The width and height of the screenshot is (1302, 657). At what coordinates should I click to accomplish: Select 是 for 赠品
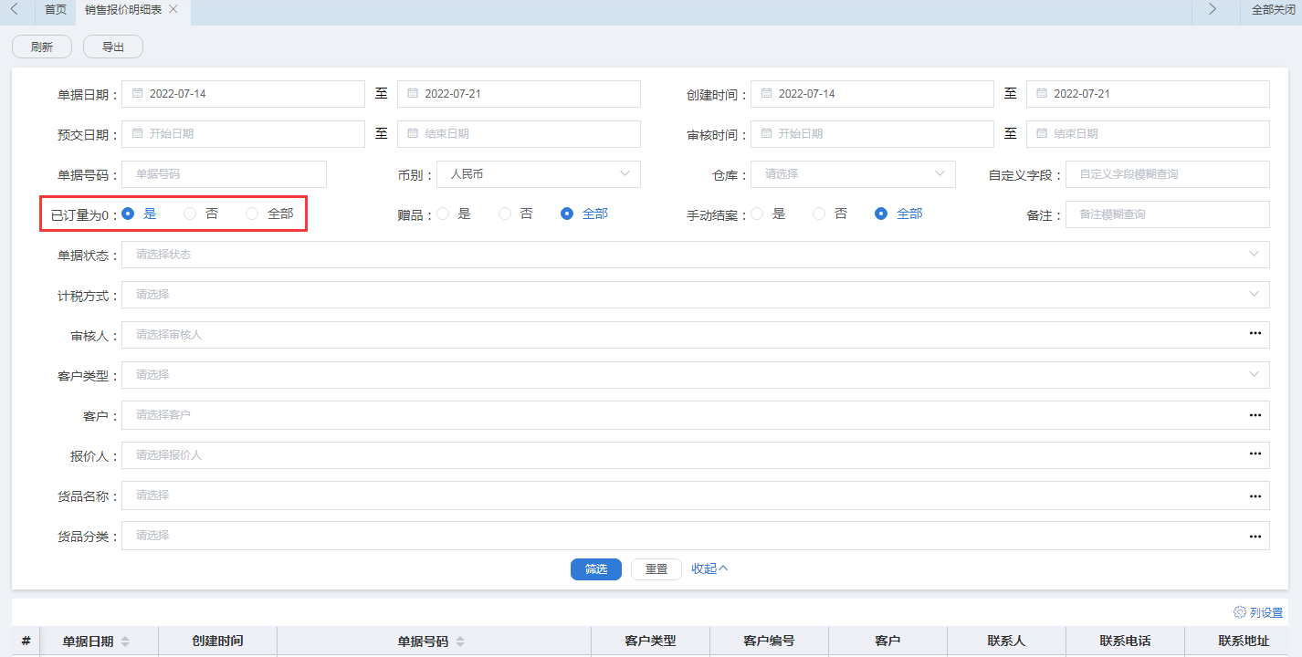(x=443, y=214)
